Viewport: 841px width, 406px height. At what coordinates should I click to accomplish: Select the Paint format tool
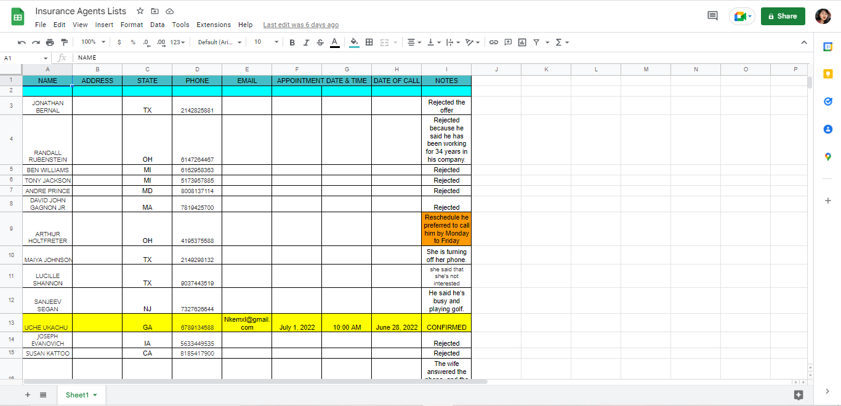pos(64,42)
